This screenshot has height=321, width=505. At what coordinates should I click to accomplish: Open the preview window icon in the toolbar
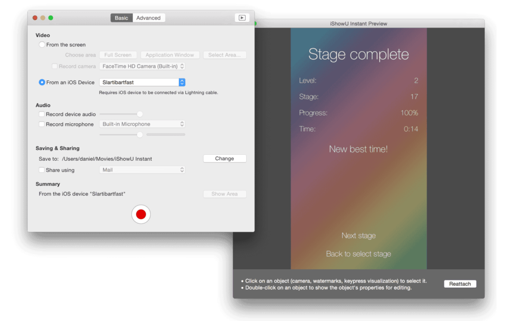241,17
